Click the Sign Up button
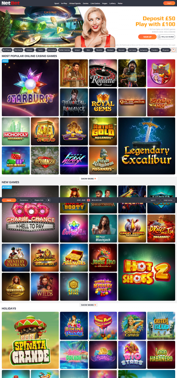Image resolution: width=177 pixels, height=378 pixels. (147, 37)
